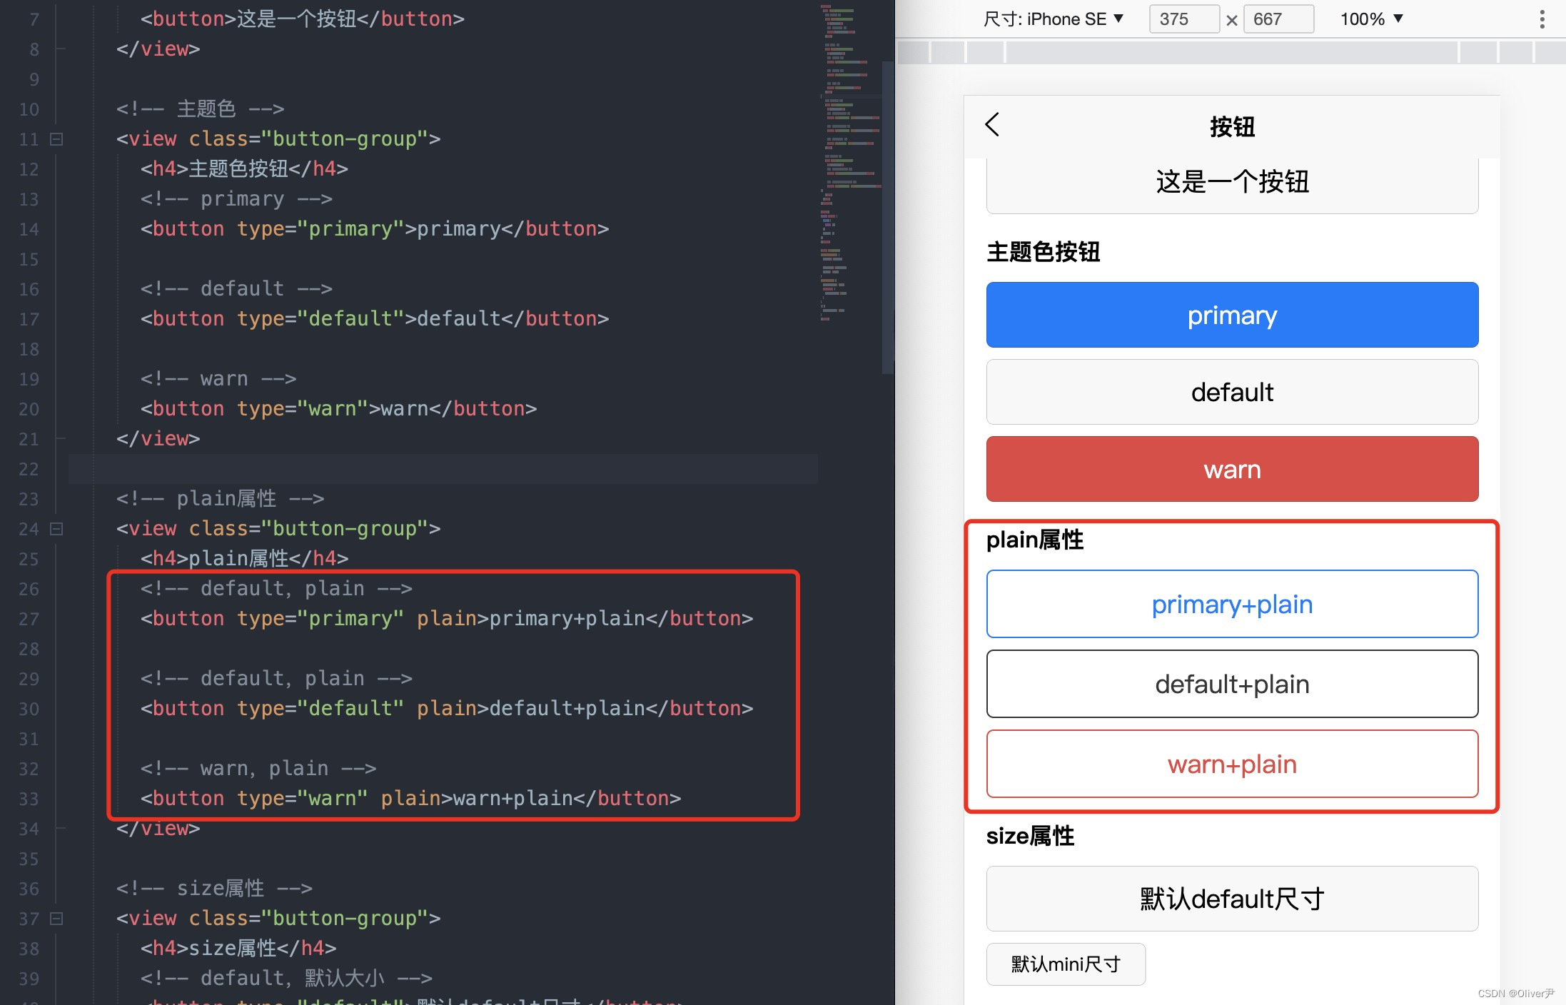Place cursor on line 17 default button code
Screen dimensions: 1566x1005
point(375,319)
